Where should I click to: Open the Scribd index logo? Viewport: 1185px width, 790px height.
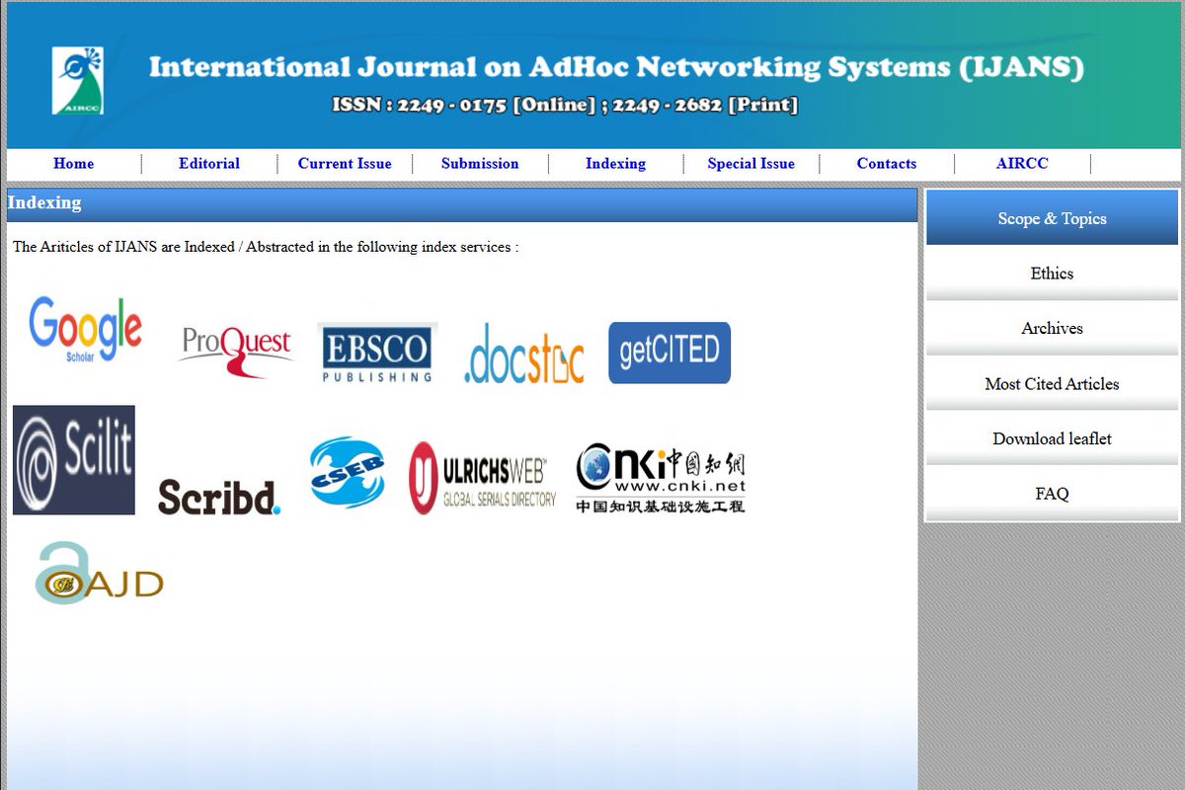219,497
